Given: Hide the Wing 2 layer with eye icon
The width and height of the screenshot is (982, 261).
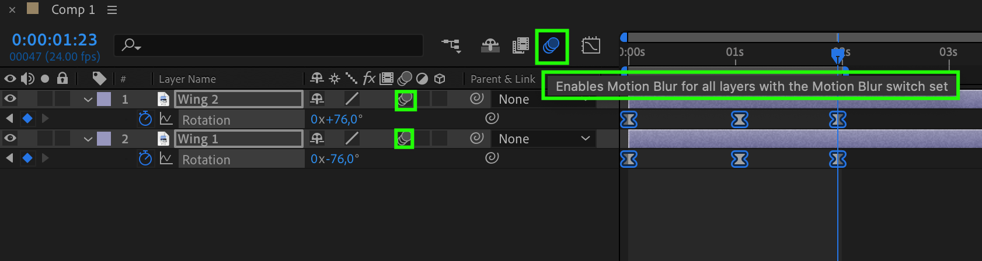Looking at the screenshot, I should [10, 98].
